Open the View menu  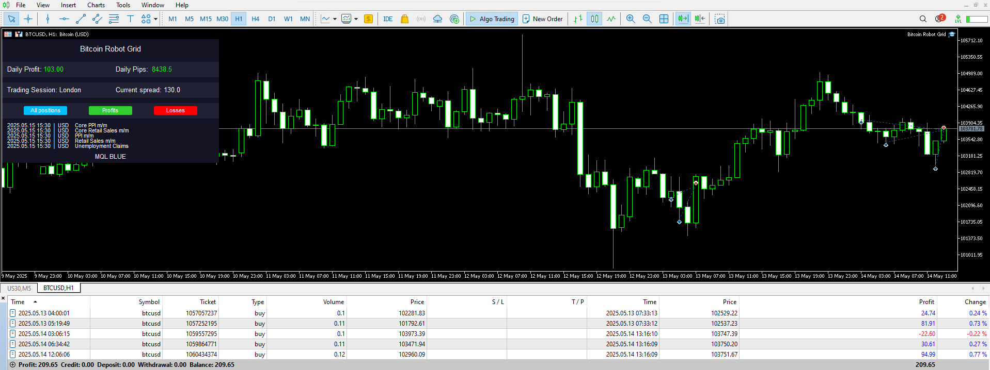pos(43,5)
